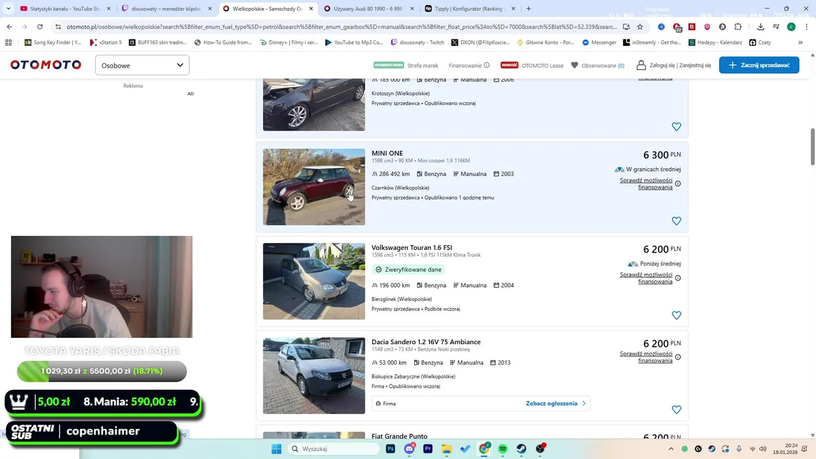Open the Dacia Sandero photo thumbnail
The image size is (816, 459).
pyautogui.click(x=314, y=375)
